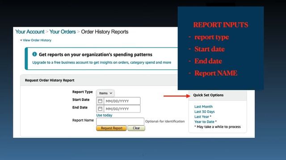Image resolution: width=286 pixels, height=160 pixels.
Task: Click the spending patterns banner heading
Action: click(96, 54)
